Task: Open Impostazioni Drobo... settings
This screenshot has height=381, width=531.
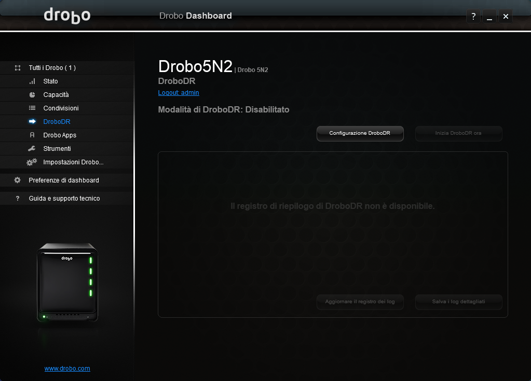Action: [73, 162]
